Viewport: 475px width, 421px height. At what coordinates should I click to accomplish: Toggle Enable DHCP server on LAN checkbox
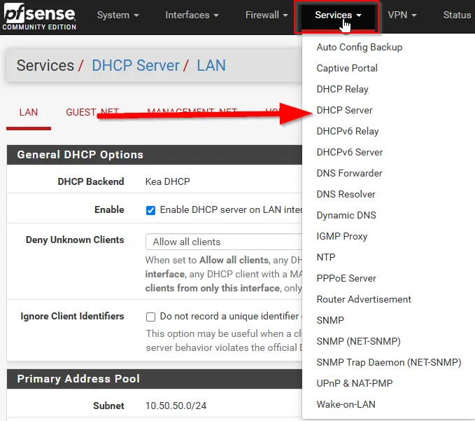click(150, 210)
